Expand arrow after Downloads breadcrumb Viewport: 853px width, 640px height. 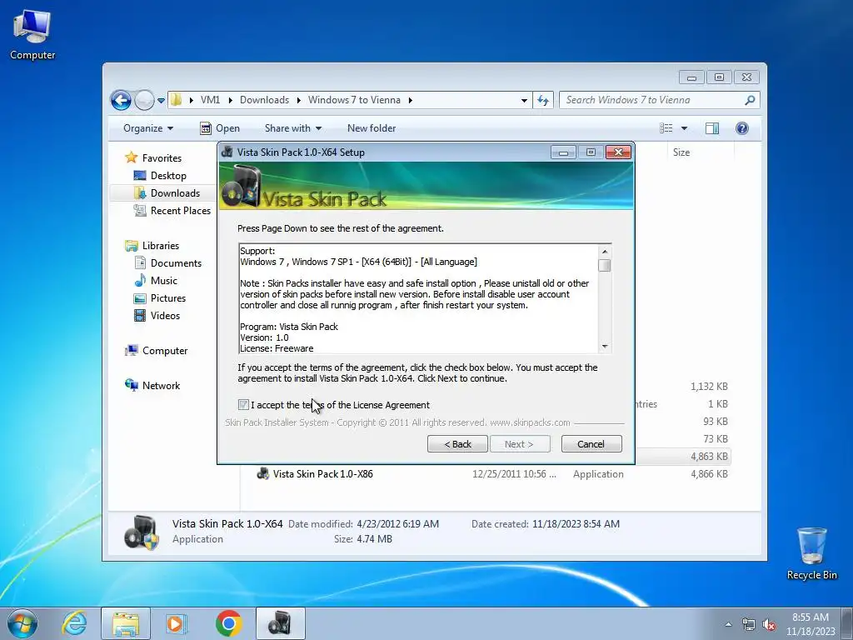299,100
